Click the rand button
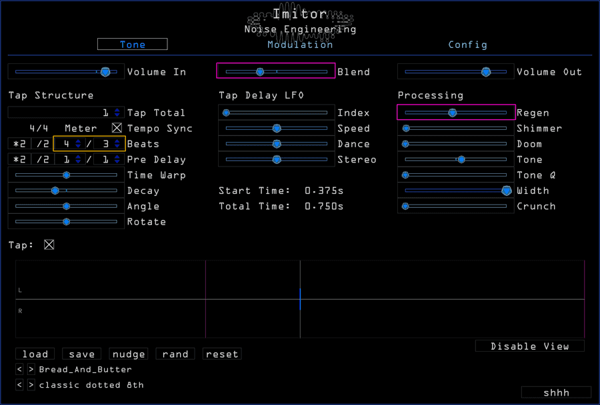This screenshot has width=600, height=405. [175, 354]
